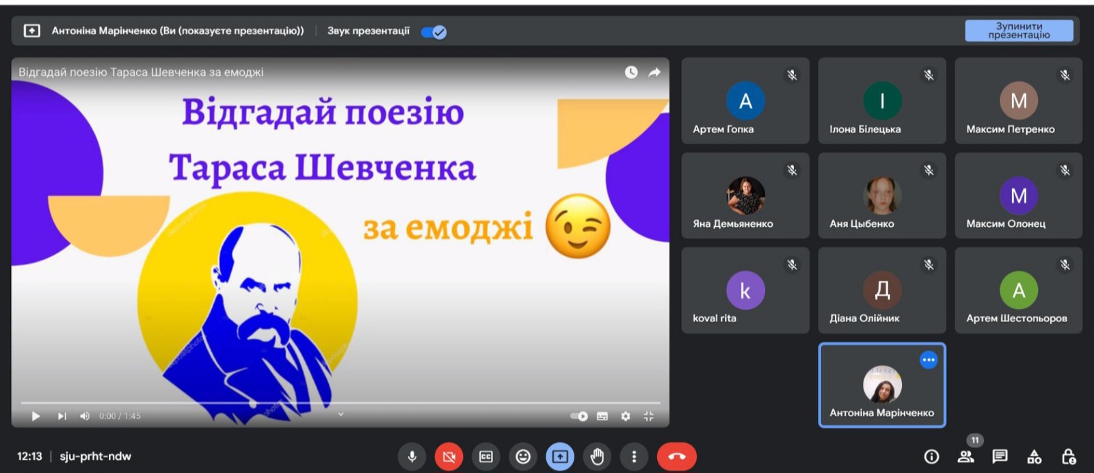1094x473 pixels.
Task: Click the video progress bar
Action: (x=340, y=403)
